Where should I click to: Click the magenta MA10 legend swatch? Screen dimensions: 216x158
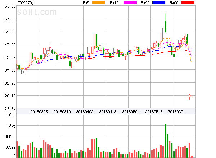pos(130,3)
